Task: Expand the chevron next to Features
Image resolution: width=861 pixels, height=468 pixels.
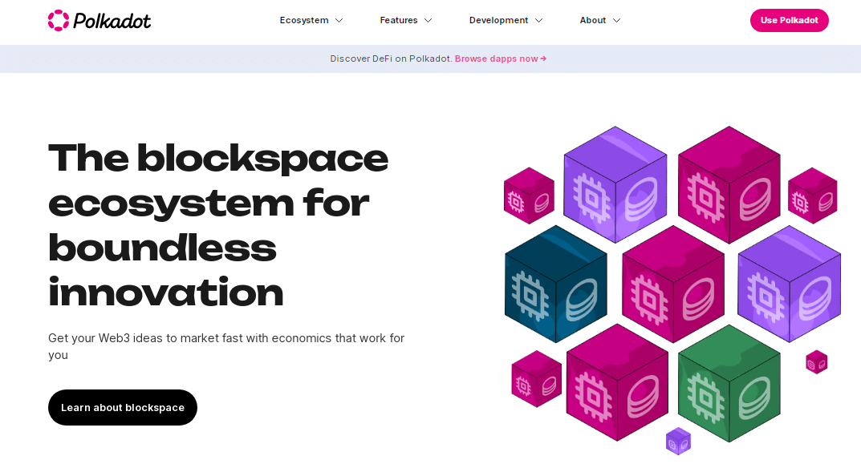Action: click(x=428, y=20)
